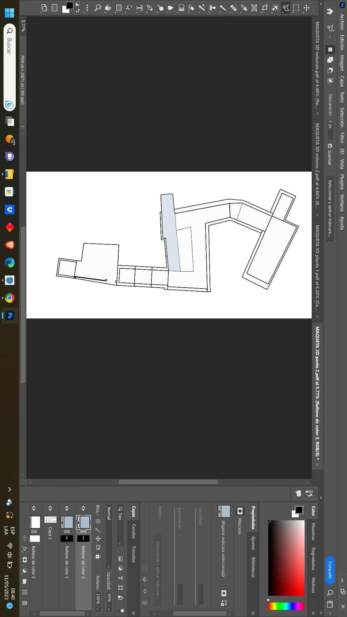347x617 pixels.
Task: Add a layer mask from Capas footer
Action: [x=25, y=560]
